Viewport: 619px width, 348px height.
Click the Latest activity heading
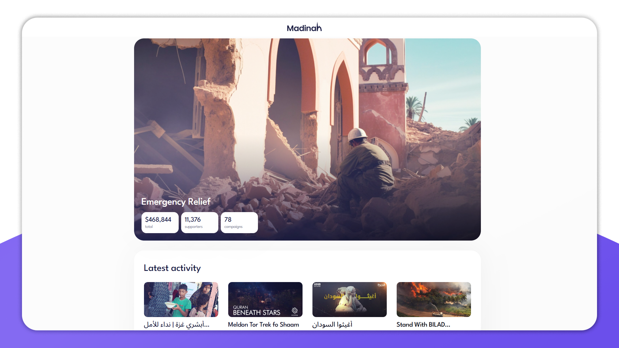click(172, 268)
